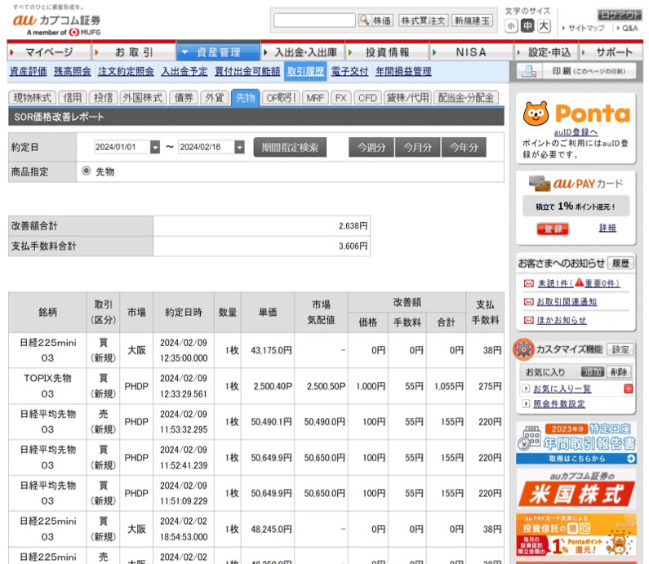Click 削除 button in お気に入り
Screen dimensions: 649x564
click(x=619, y=371)
